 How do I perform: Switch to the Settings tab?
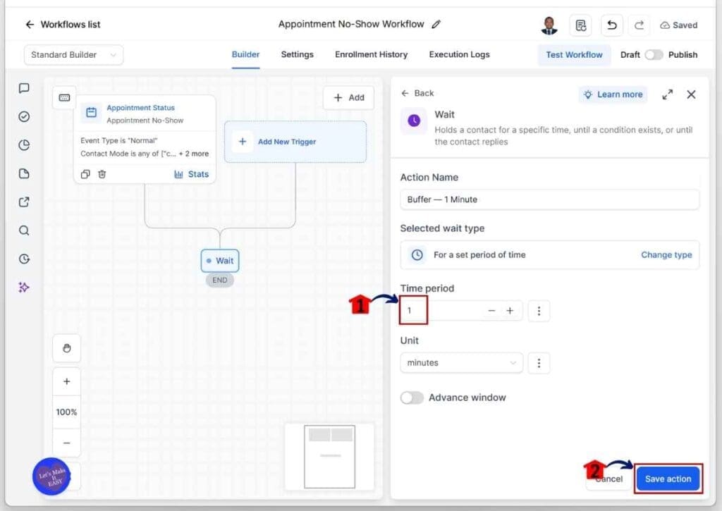click(297, 54)
